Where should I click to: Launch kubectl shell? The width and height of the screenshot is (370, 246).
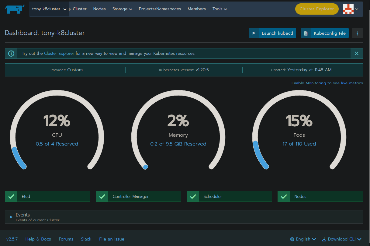tap(272, 33)
